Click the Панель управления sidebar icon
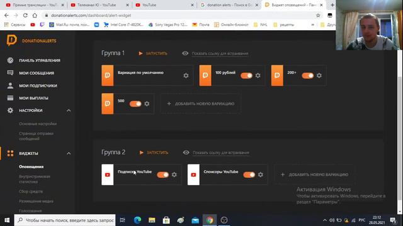 (x=10, y=60)
